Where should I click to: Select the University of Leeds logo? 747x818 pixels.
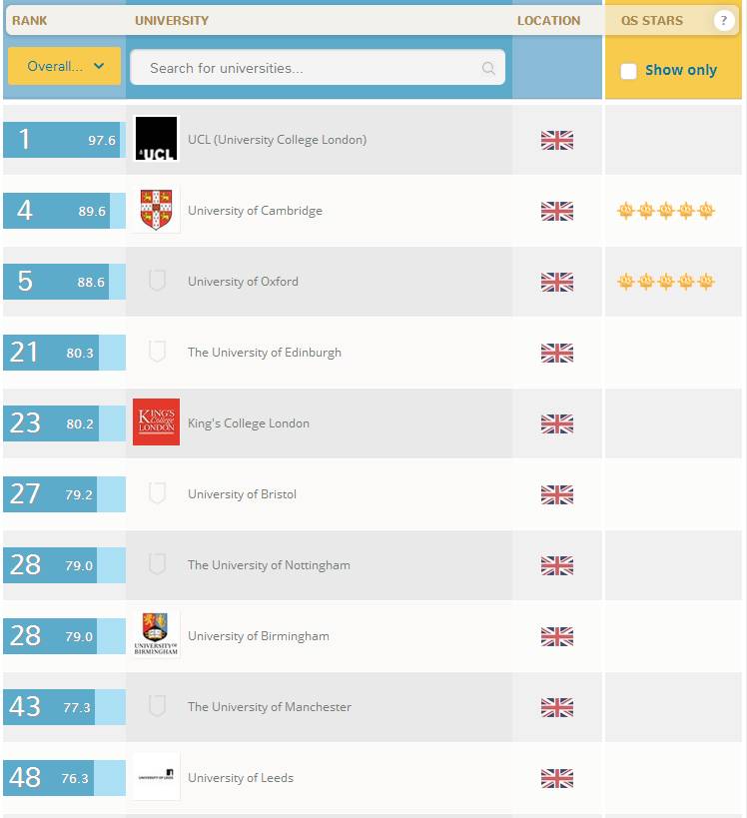click(156, 776)
